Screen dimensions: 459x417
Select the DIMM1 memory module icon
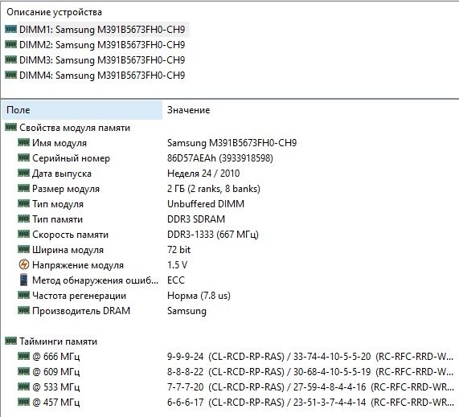pos(10,29)
